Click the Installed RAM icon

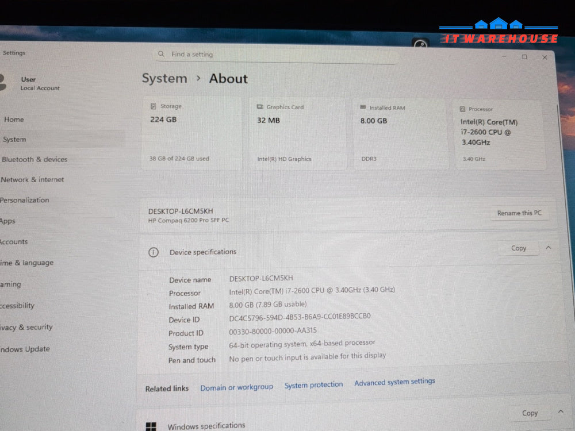point(363,107)
